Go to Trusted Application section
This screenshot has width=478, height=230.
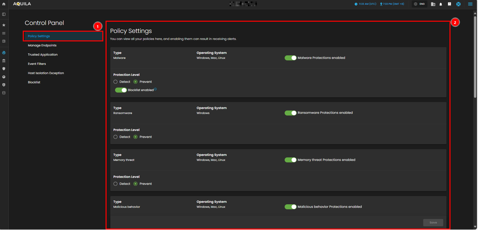tap(43, 55)
